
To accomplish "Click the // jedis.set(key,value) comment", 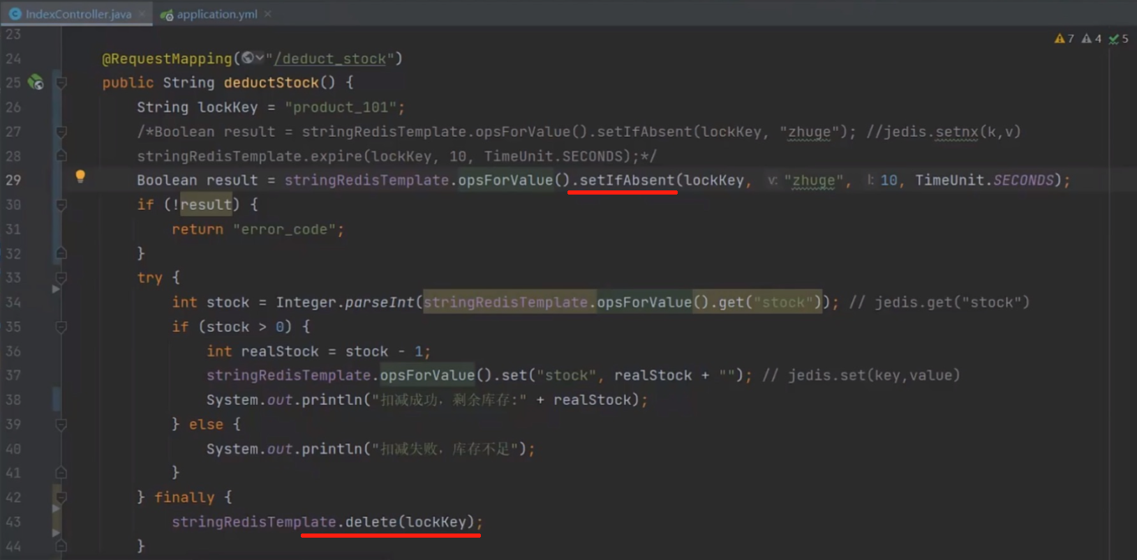I will pyautogui.click(x=861, y=376).
